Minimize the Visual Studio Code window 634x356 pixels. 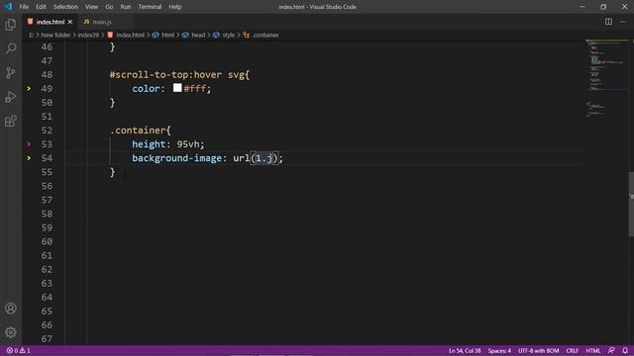tap(582, 7)
